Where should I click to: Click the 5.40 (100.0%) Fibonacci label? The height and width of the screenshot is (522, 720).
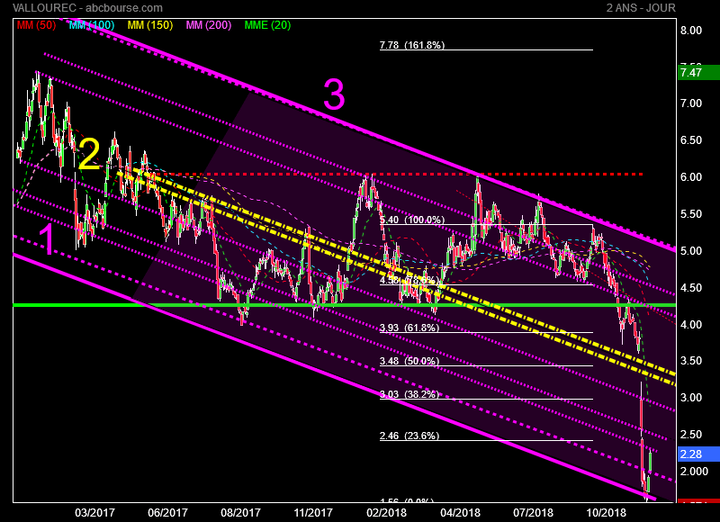(x=412, y=220)
